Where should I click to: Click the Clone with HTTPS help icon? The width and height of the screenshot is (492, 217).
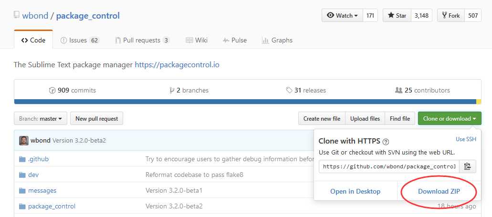[386, 142]
